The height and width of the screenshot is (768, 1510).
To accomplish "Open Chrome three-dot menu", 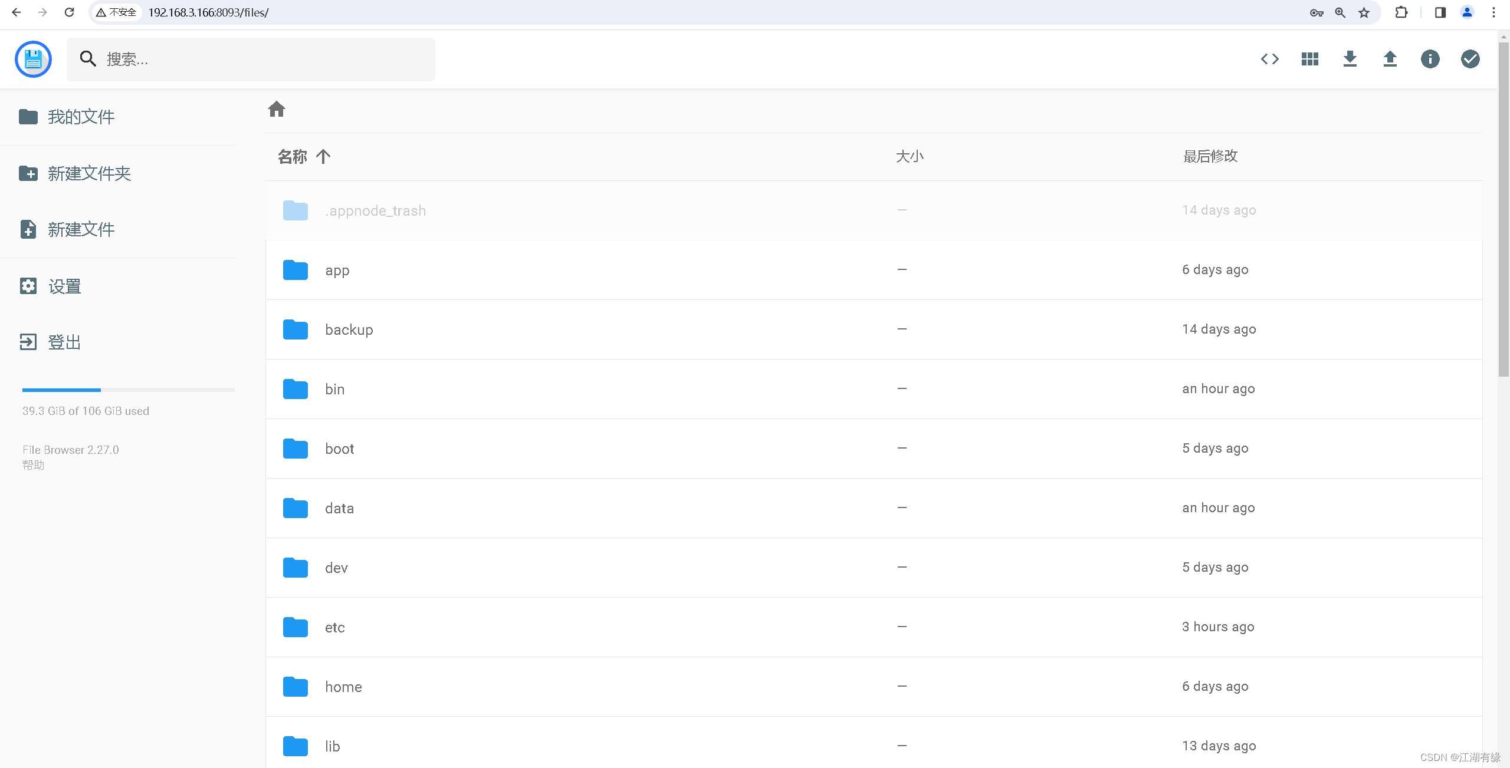I will coord(1494,12).
